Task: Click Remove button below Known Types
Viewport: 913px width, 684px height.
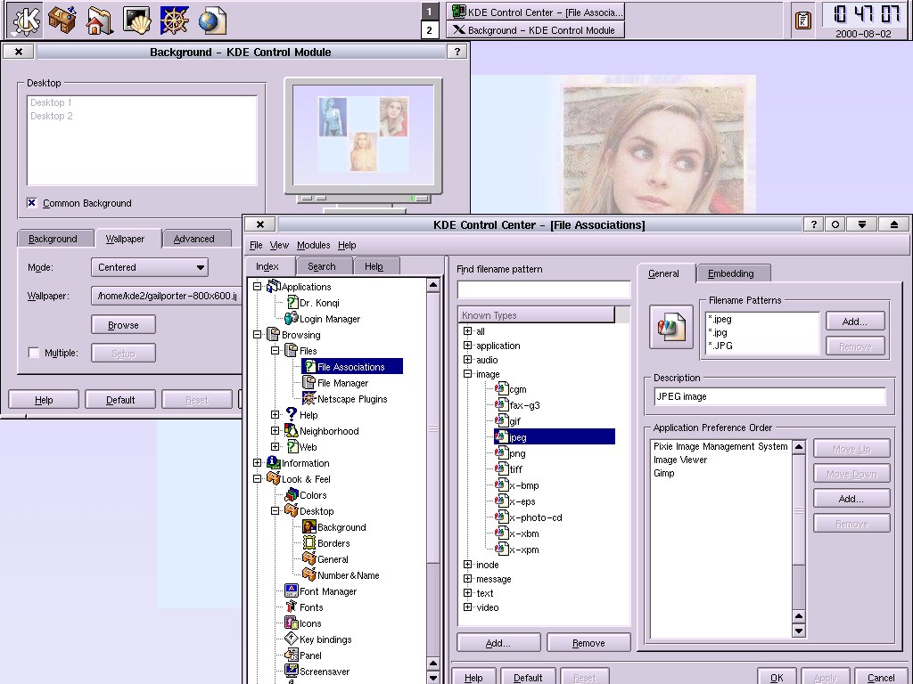Action: pos(588,643)
